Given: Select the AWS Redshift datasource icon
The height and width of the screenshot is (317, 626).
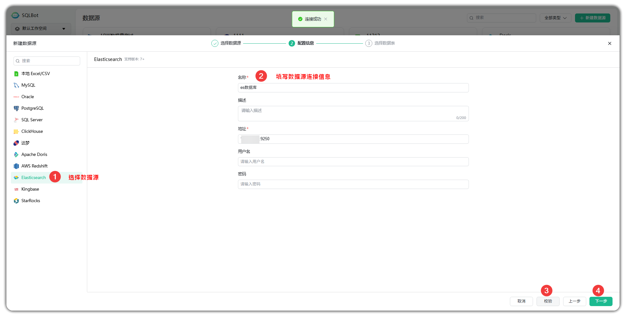Looking at the screenshot, I should pyautogui.click(x=16, y=166).
